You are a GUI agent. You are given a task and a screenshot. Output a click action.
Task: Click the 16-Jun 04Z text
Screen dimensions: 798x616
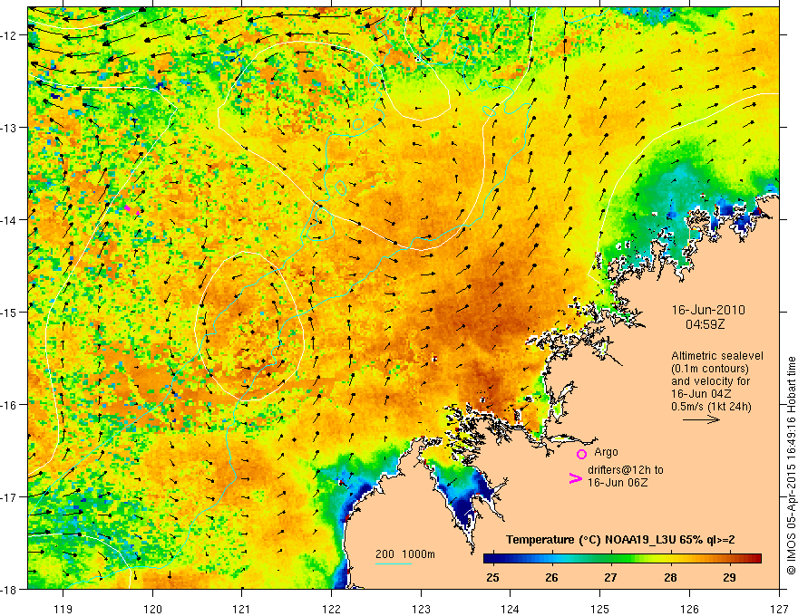coord(702,394)
